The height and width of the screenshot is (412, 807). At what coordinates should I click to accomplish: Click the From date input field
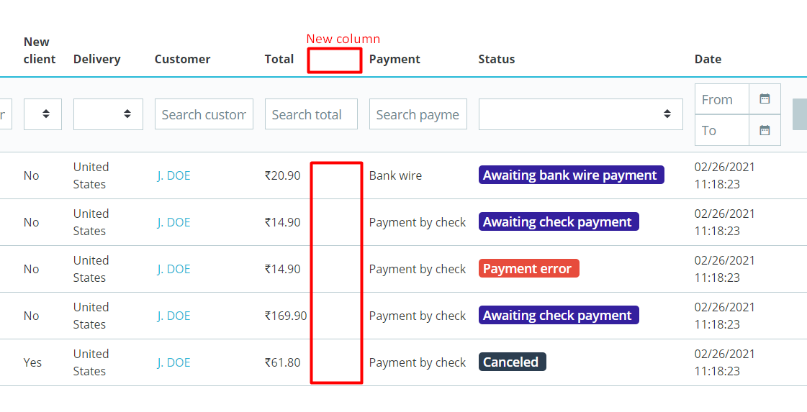click(x=721, y=99)
